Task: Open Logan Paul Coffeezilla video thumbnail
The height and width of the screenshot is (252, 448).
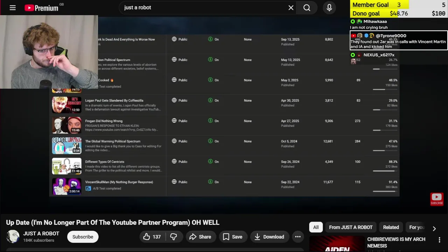Action: (66, 105)
